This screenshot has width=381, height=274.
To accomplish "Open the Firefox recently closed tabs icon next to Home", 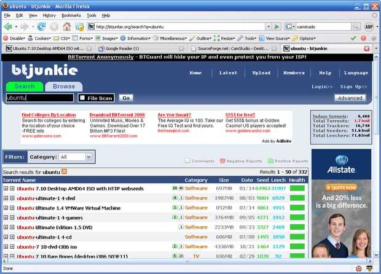I will coord(79,26).
